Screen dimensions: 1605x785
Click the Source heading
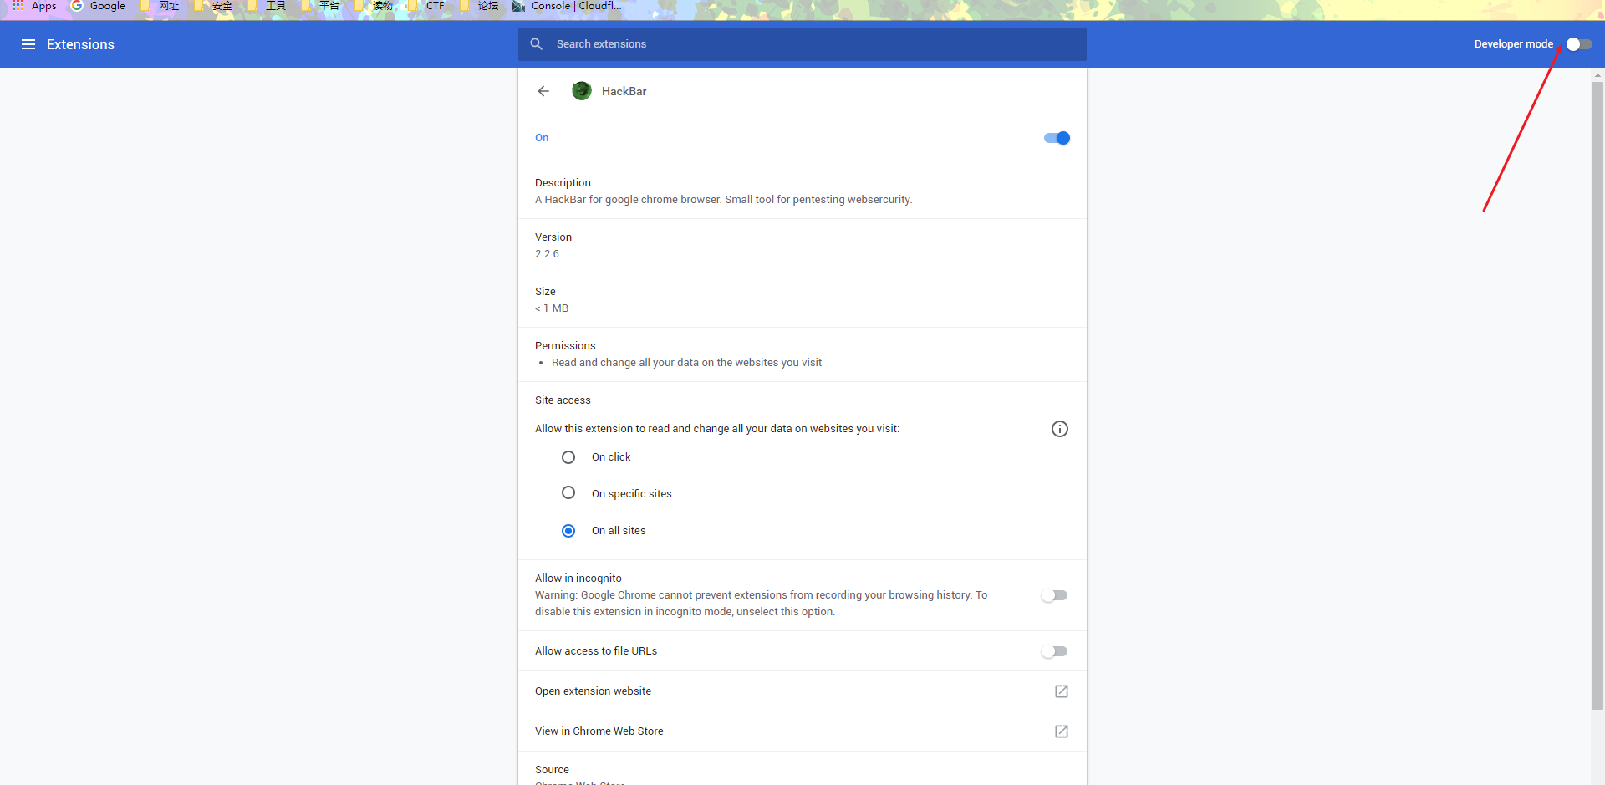tap(552, 770)
